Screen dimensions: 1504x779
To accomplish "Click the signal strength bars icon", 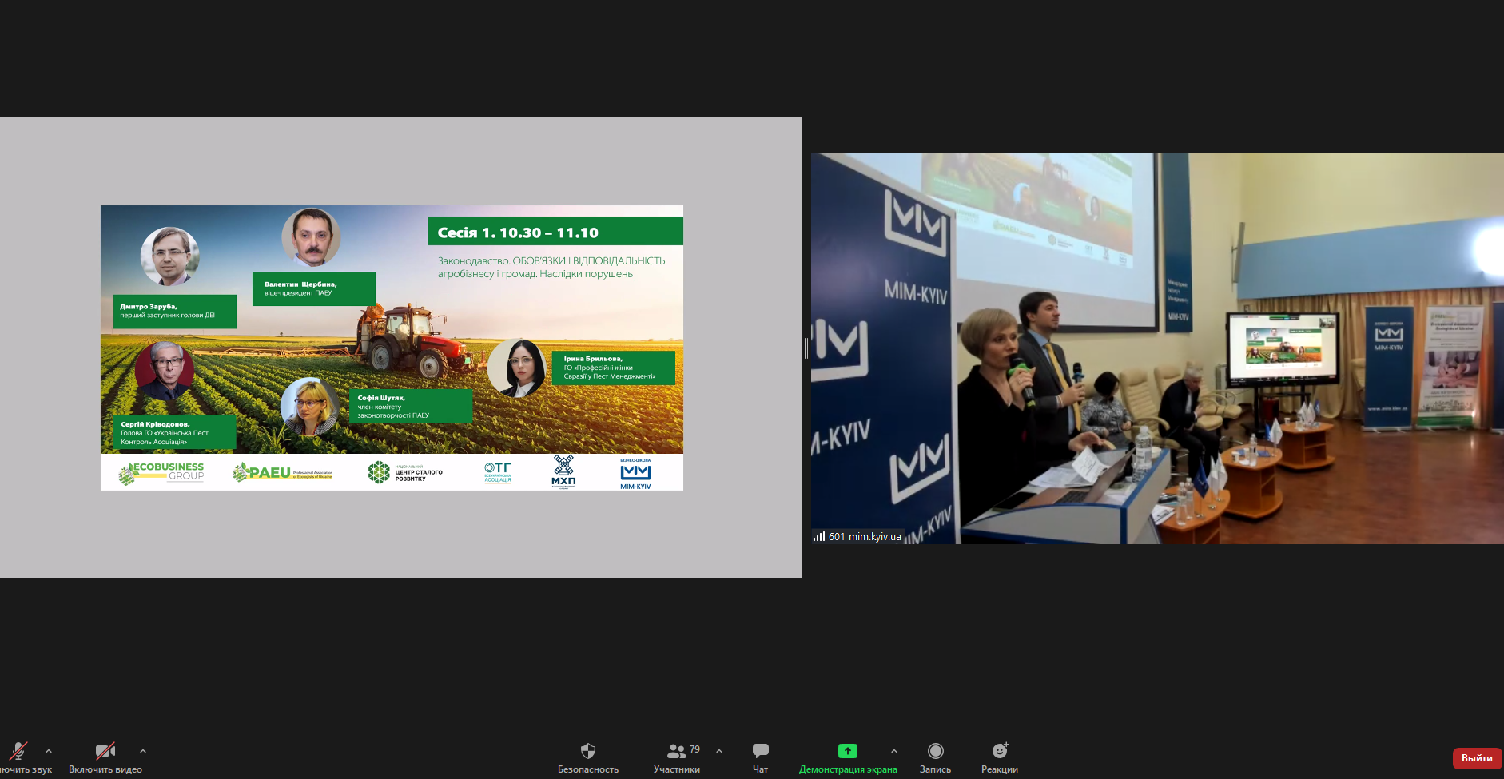I will pos(818,536).
